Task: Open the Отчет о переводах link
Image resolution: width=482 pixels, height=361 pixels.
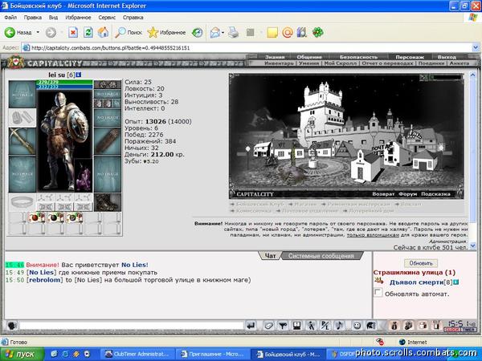Action: (x=387, y=63)
